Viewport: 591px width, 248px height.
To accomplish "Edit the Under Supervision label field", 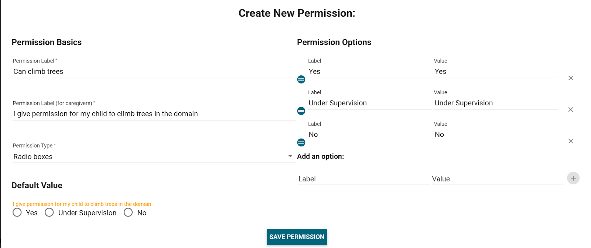I will tap(369, 103).
